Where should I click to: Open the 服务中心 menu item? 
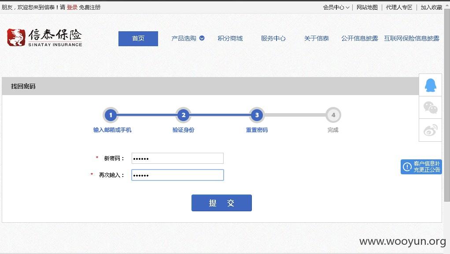(x=273, y=38)
